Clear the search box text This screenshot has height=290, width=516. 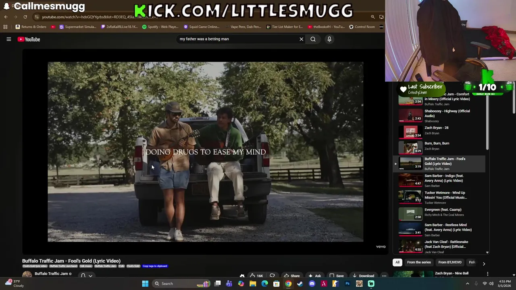point(301,39)
